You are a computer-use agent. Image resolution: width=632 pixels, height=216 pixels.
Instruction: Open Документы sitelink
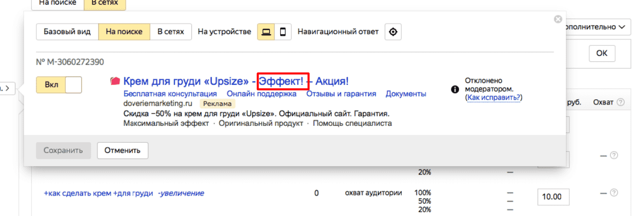[406, 94]
